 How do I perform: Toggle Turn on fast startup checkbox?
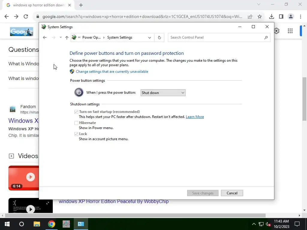(x=76, y=112)
